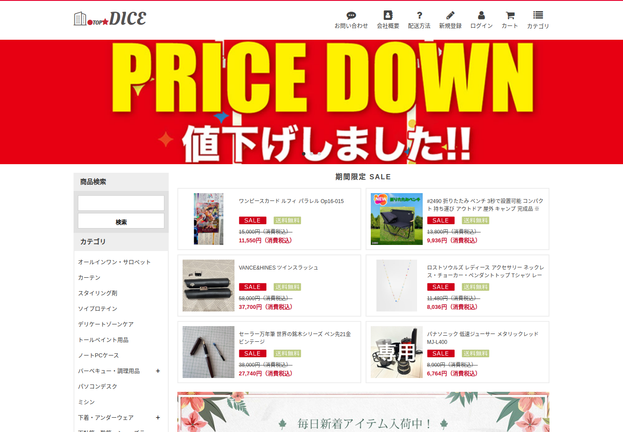Viewport: 623px width, 432px height.
Task: Open the ミシン category
Action: tap(86, 402)
